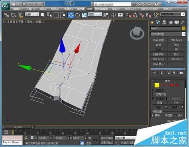Open the Create command panel tab
Image resolution: width=189 pixels, height=147 pixels.
[152, 22]
